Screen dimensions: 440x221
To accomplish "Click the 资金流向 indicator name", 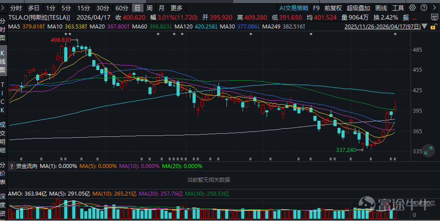I will click(x=27, y=166).
